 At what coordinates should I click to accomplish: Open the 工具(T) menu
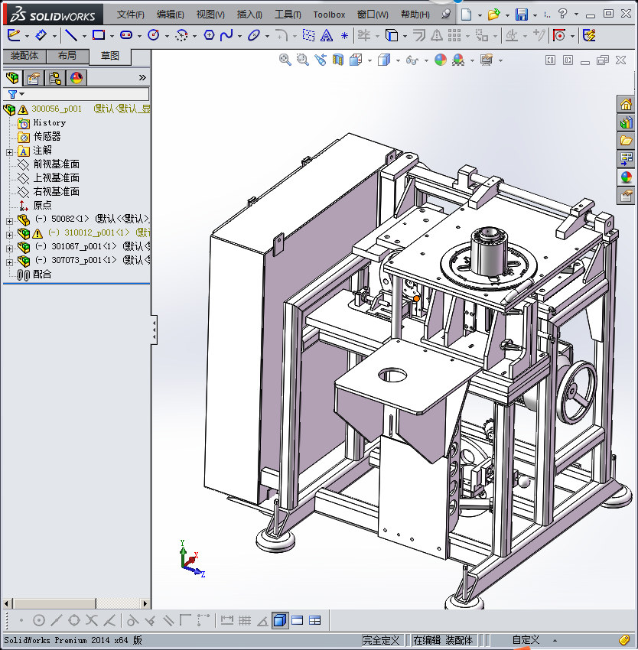point(288,15)
